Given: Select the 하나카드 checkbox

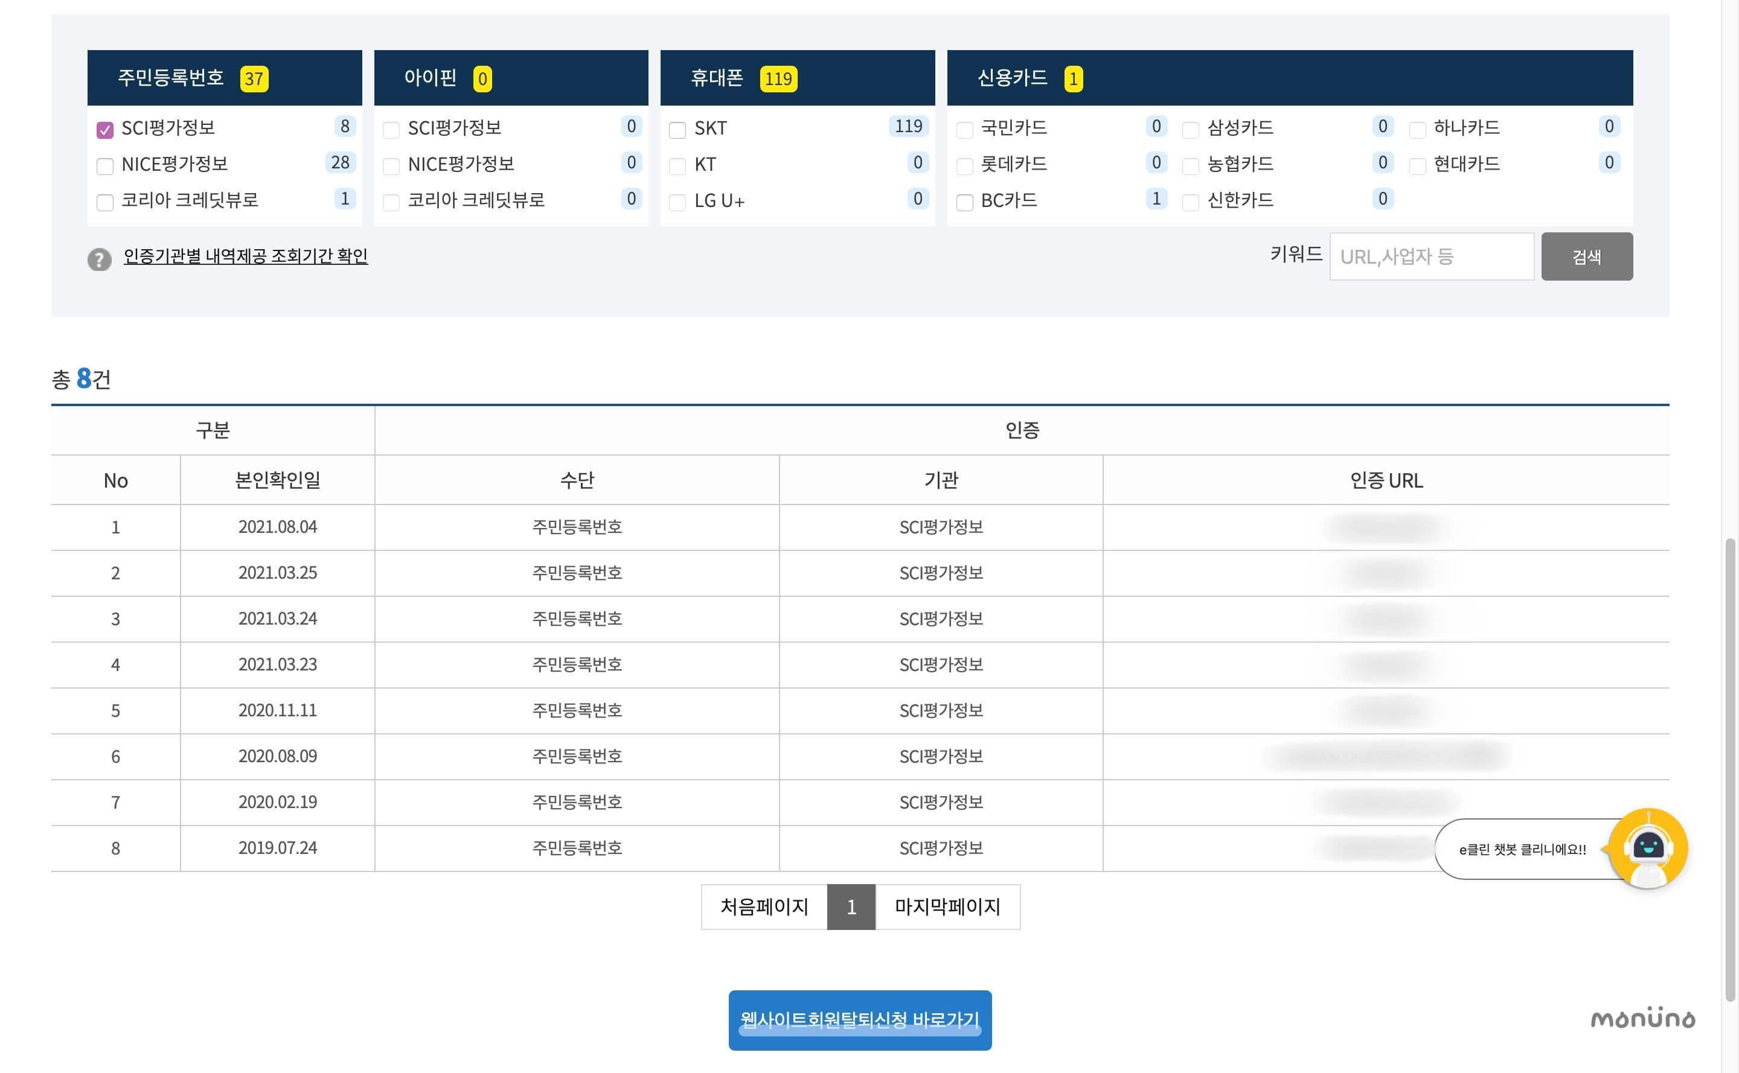Looking at the screenshot, I should [1417, 130].
